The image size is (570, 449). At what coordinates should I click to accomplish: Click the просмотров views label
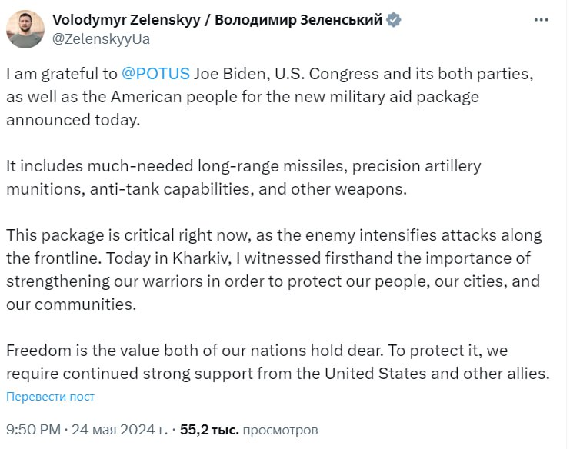280,430
